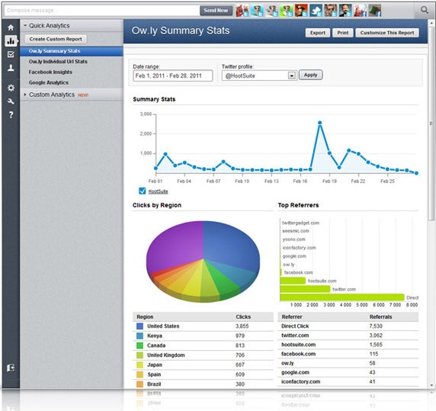The width and height of the screenshot is (436, 411).
Task: Select the green Facebook profile avatar
Action: (x=375, y=11)
